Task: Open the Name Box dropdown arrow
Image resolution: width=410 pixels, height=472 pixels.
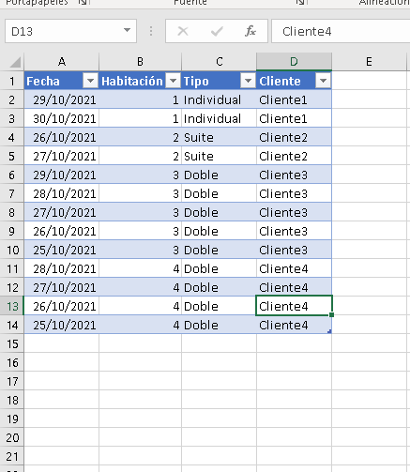Action: pos(127,30)
